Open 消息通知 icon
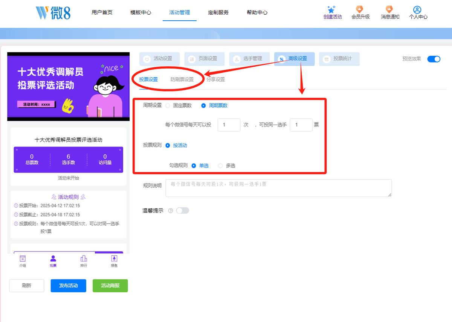The image size is (452, 322). coord(389,9)
